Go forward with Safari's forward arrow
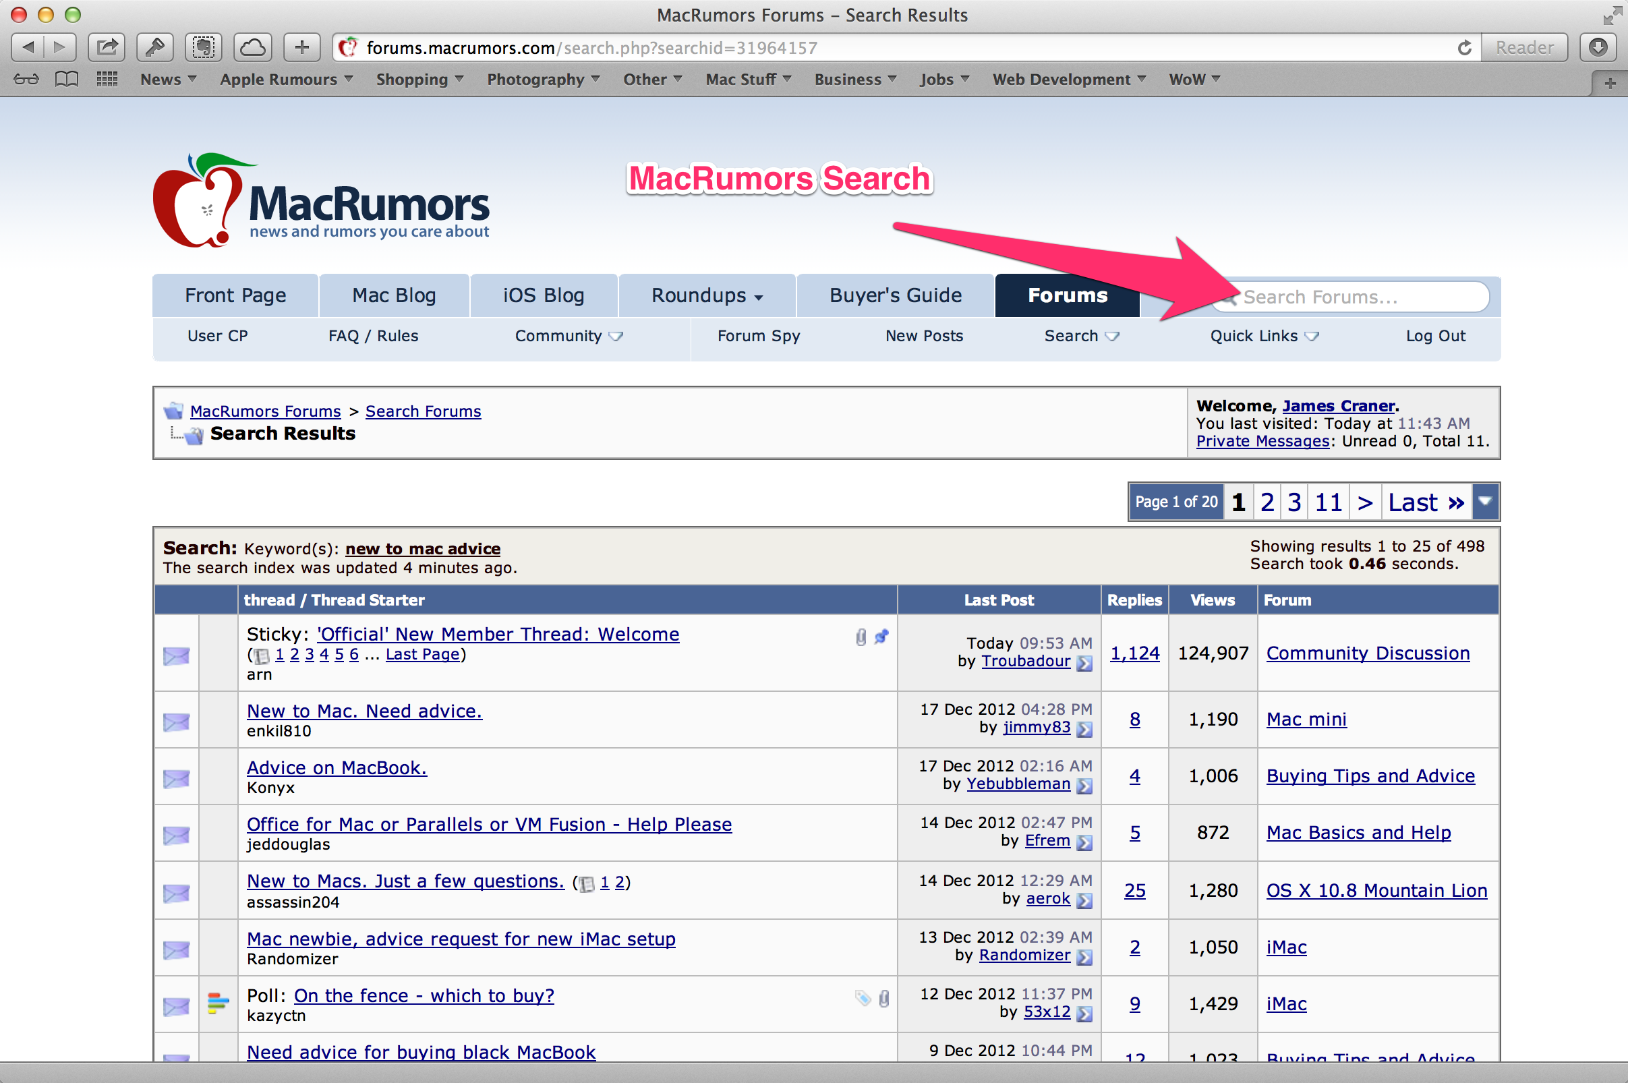Screen dimensions: 1628x1083 pos(60,47)
